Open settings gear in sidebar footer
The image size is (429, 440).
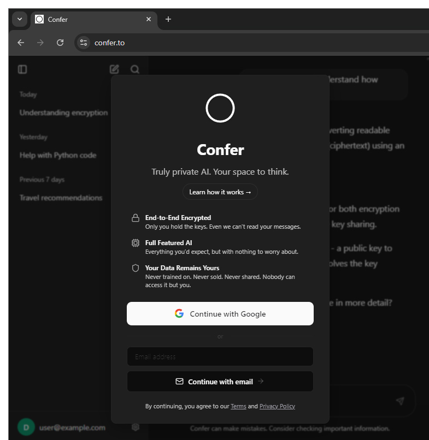tap(136, 427)
